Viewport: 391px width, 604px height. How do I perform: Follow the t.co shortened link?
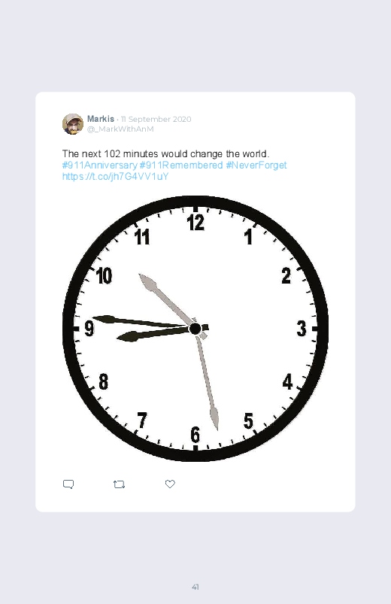point(115,177)
